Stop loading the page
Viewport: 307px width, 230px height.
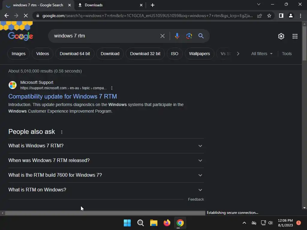[26, 16]
